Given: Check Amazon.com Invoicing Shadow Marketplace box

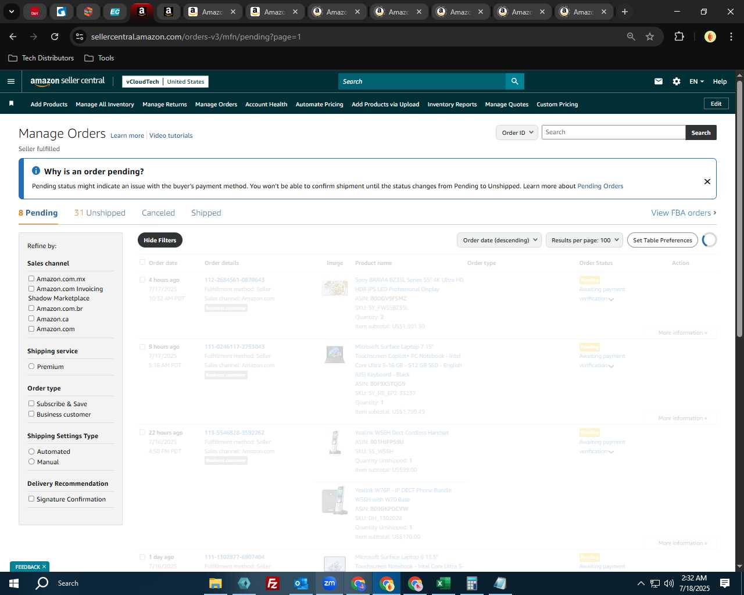Looking at the screenshot, I should (31, 289).
